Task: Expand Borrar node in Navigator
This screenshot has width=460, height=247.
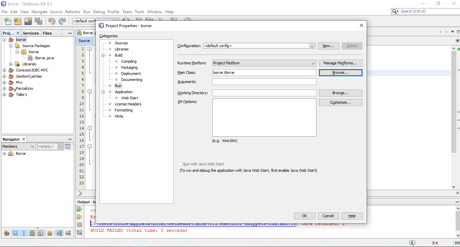Action: click(x=4, y=153)
